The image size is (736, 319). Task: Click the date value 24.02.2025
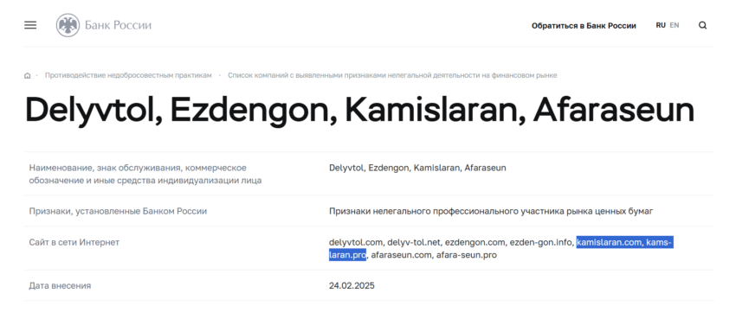pos(352,285)
